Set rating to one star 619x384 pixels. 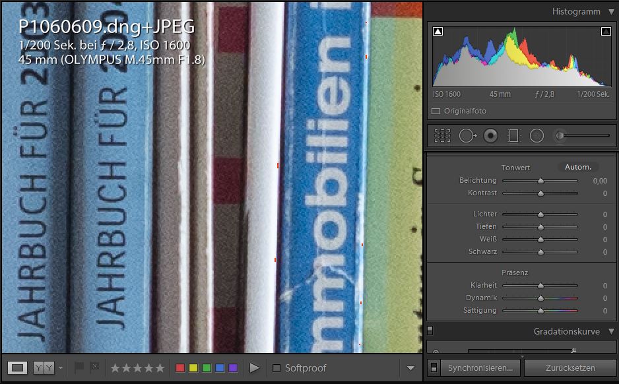click(115, 368)
